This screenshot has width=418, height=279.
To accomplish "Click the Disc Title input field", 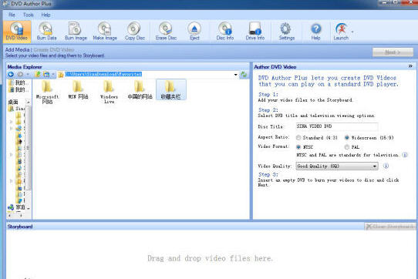I will [x=337, y=126].
